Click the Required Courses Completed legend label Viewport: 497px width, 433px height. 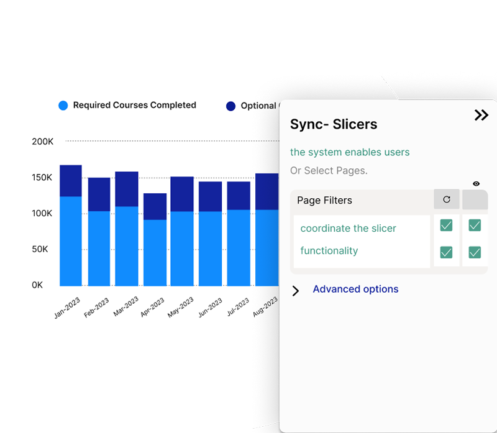pyautogui.click(x=134, y=105)
